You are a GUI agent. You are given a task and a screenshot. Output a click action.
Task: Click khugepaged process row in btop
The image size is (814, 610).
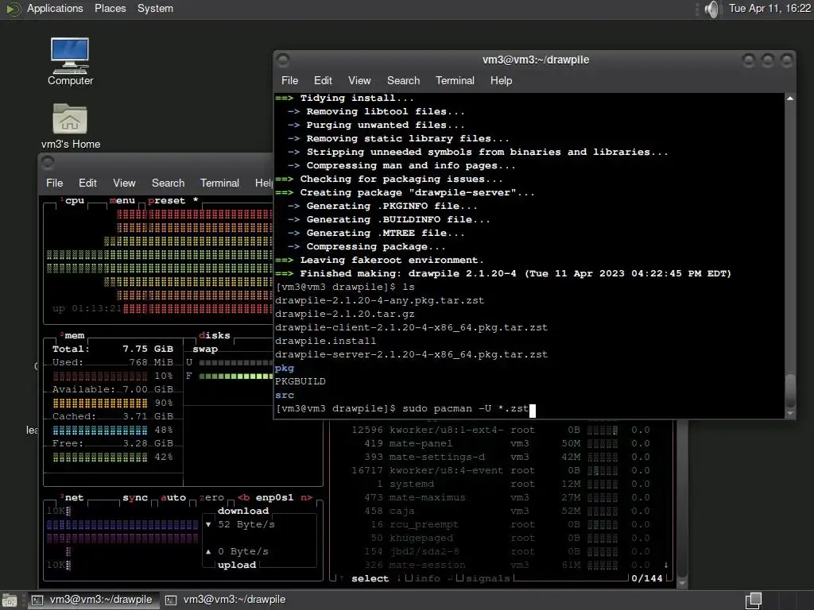pos(501,538)
